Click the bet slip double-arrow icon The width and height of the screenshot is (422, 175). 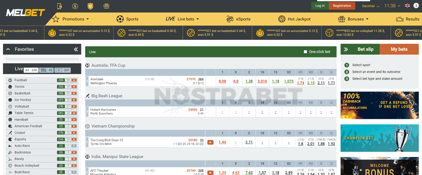click(x=346, y=49)
